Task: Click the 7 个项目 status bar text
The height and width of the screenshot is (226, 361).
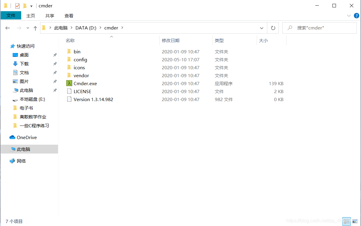Action: pyautogui.click(x=14, y=221)
